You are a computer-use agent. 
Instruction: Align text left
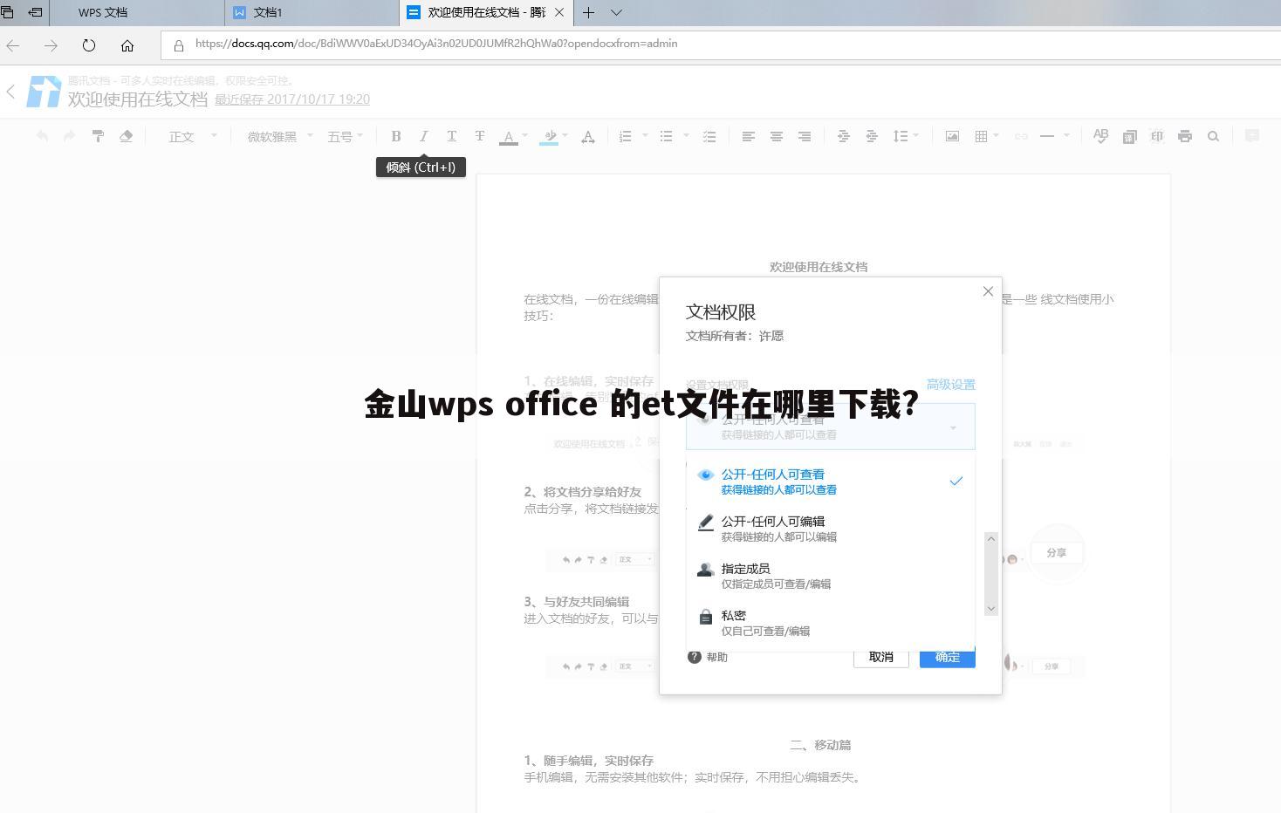tap(748, 136)
